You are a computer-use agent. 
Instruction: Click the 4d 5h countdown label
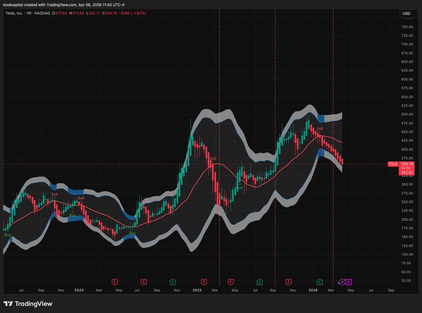tap(406, 168)
